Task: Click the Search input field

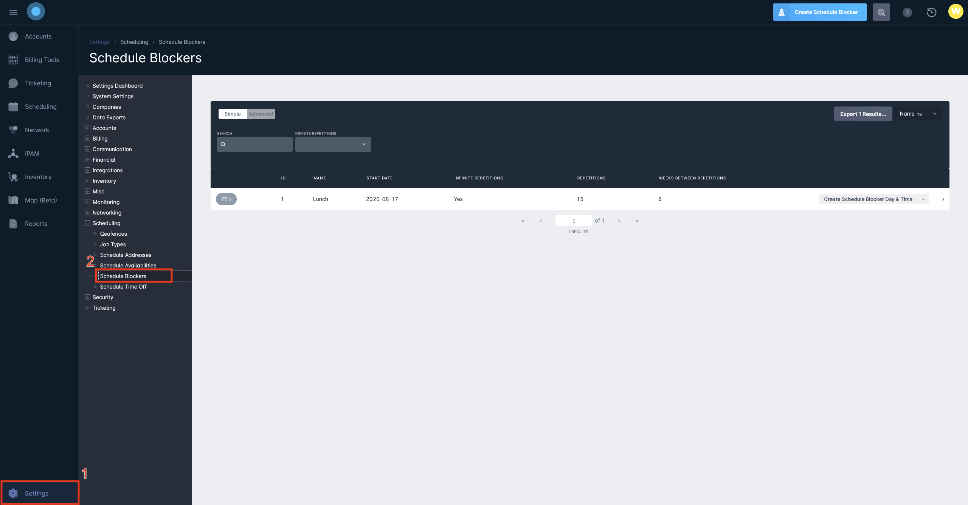Action: pos(255,144)
